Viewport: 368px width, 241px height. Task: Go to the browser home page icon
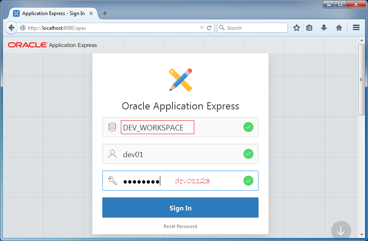[x=339, y=28]
